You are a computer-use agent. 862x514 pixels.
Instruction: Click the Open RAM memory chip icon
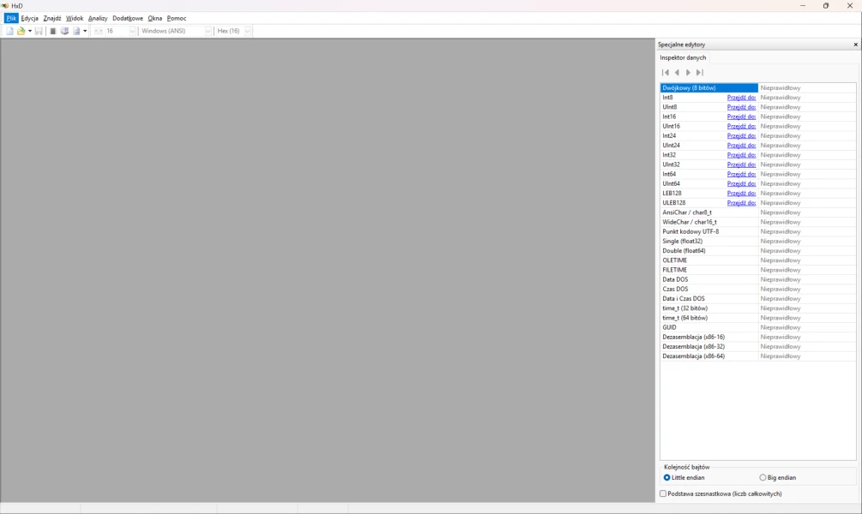coord(53,31)
